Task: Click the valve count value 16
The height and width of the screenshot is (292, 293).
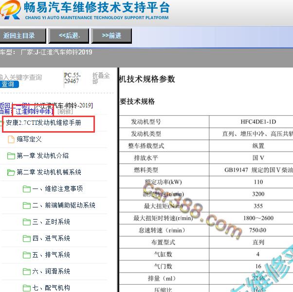Action: (258, 266)
